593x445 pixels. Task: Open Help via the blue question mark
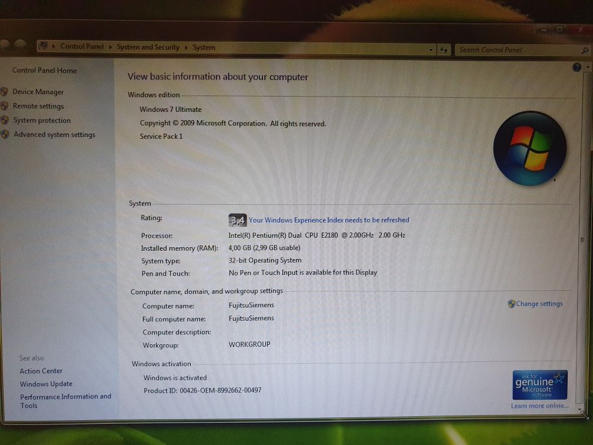(577, 67)
